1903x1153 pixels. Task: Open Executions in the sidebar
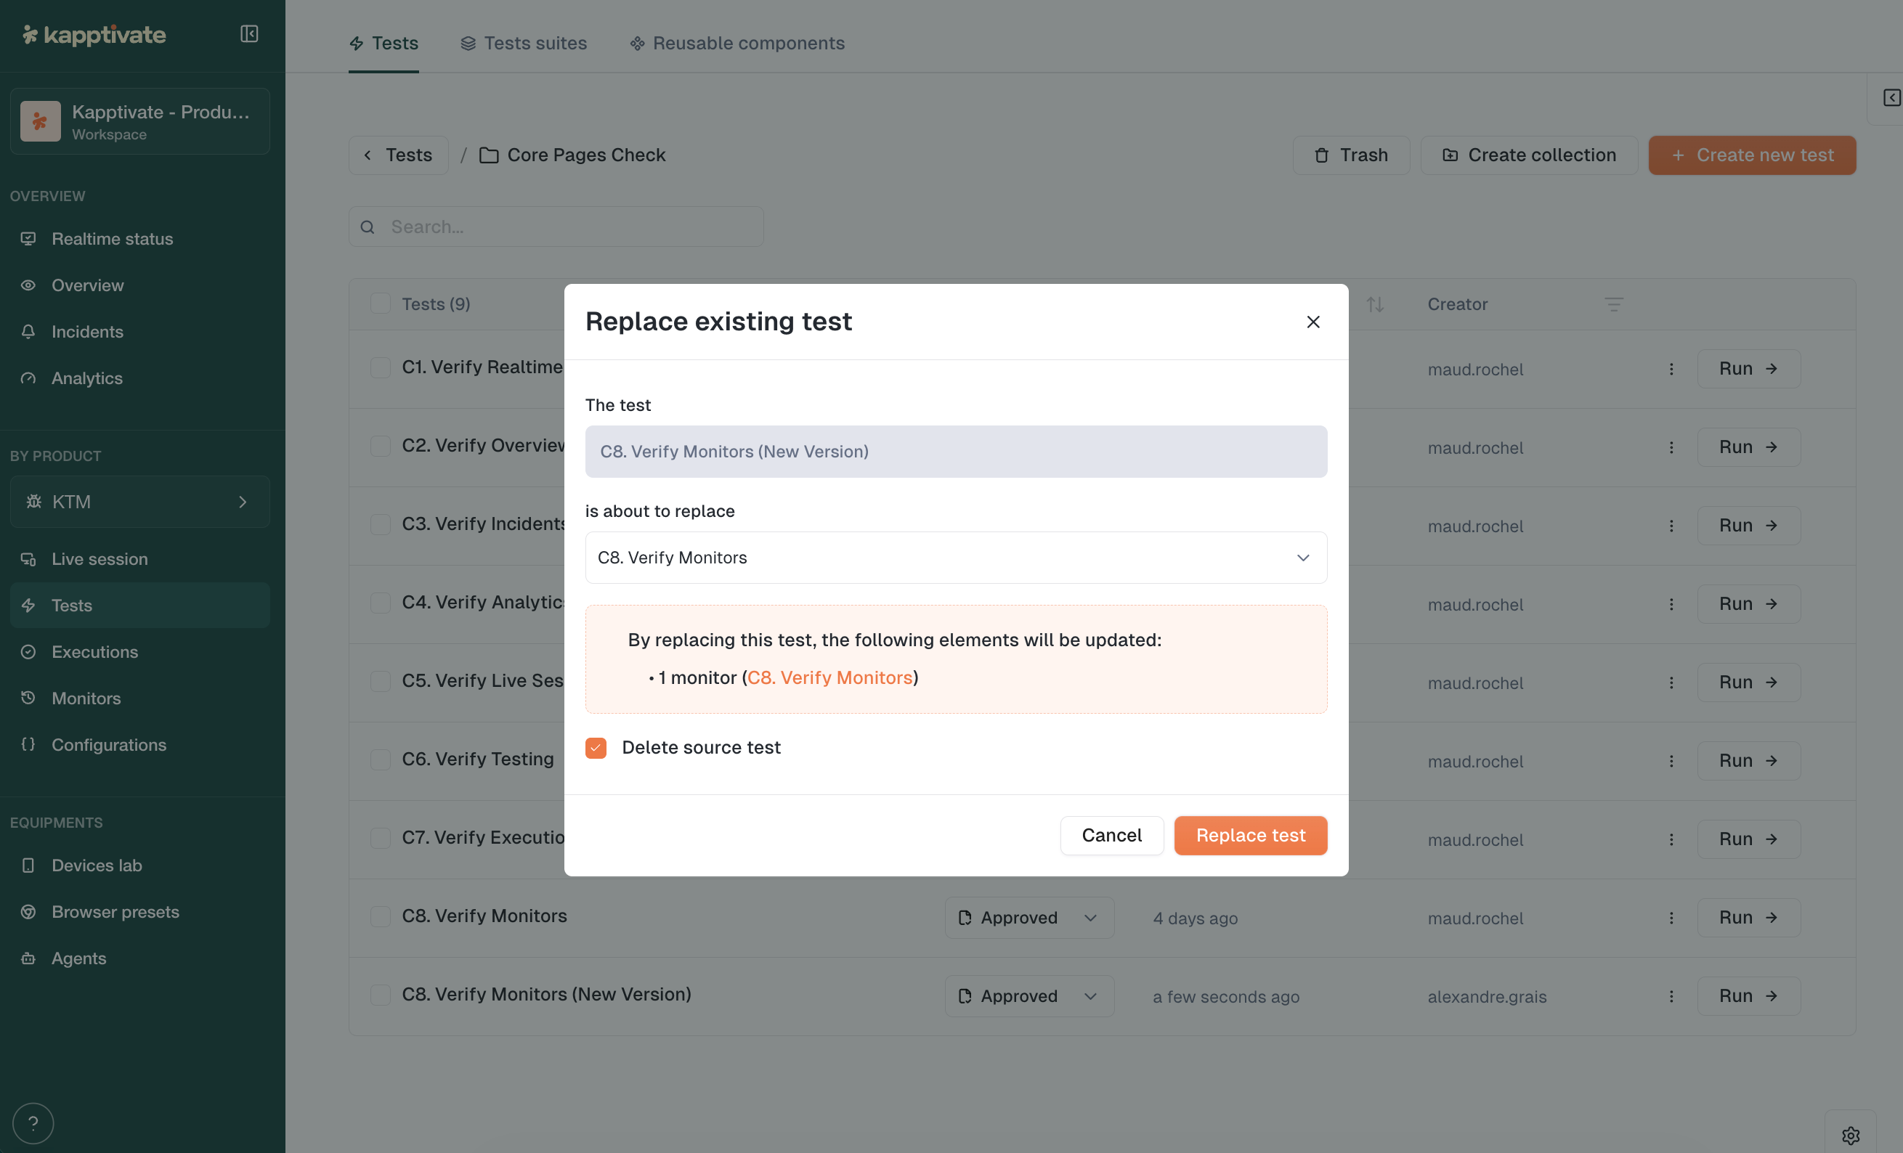pyautogui.click(x=139, y=652)
